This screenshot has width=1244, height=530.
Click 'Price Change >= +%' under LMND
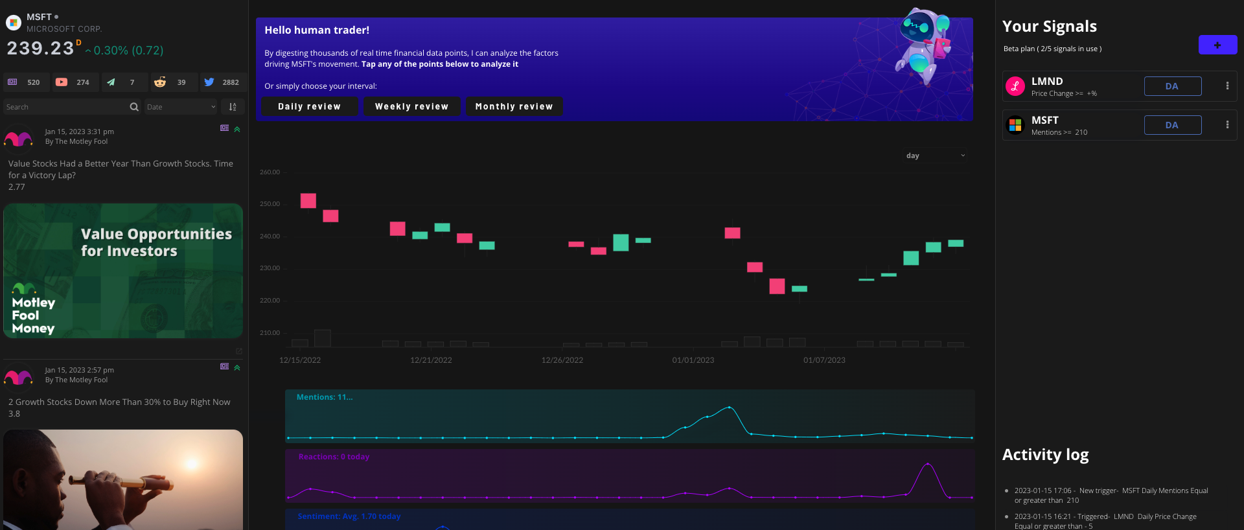click(x=1064, y=93)
